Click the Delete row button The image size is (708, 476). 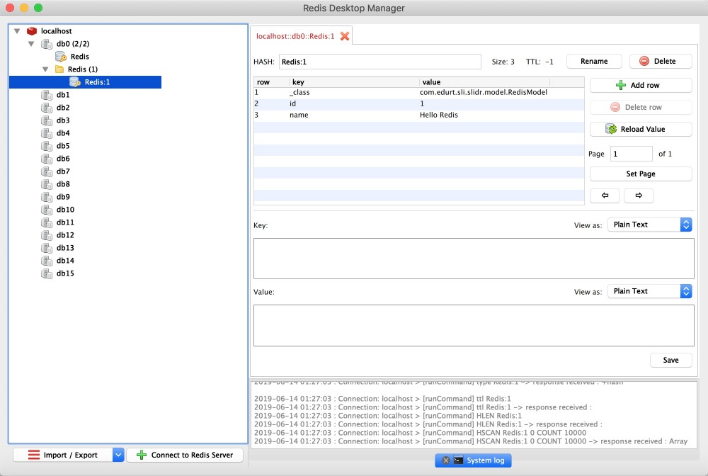pyautogui.click(x=640, y=107)
